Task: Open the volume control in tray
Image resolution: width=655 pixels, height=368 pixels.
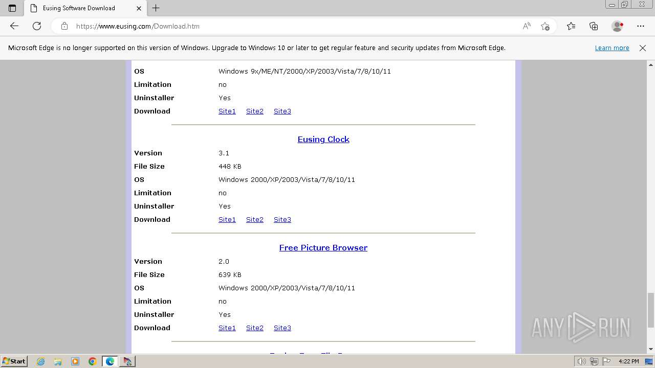Action: coord(582,361)
